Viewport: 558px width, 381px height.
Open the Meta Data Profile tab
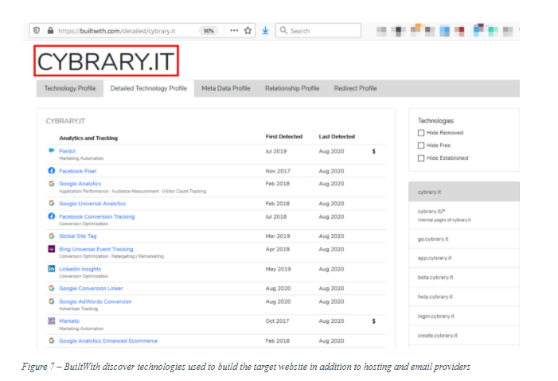tap(226, 88)
